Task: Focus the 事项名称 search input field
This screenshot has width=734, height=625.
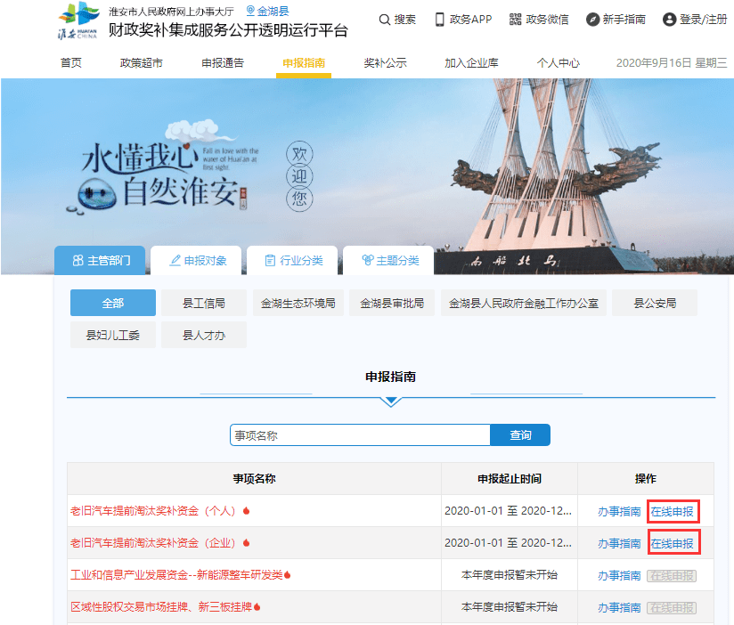Action: 360,435
